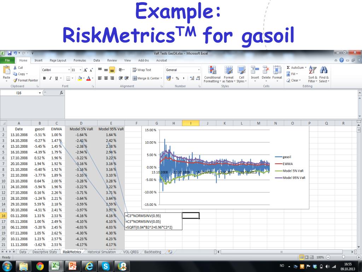Switch to the Formulas ribbon tab
Viewport: 362px width, 272px height.
tap(80, 60)
